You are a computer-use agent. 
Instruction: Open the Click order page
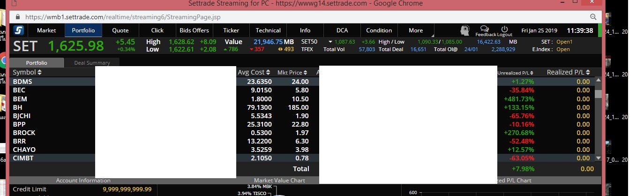[157, 30]
